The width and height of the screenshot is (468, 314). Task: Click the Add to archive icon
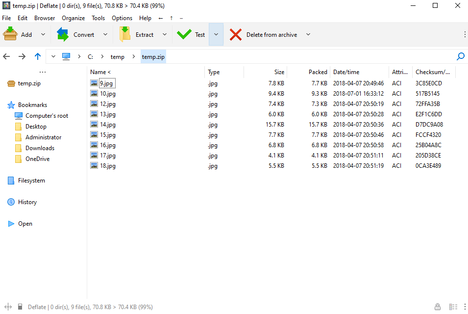(10, 34)
